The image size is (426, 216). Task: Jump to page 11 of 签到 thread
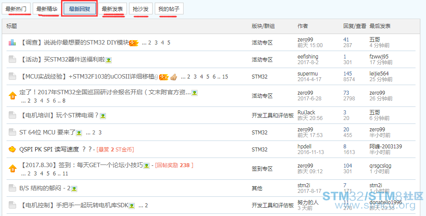pos(65,174)
